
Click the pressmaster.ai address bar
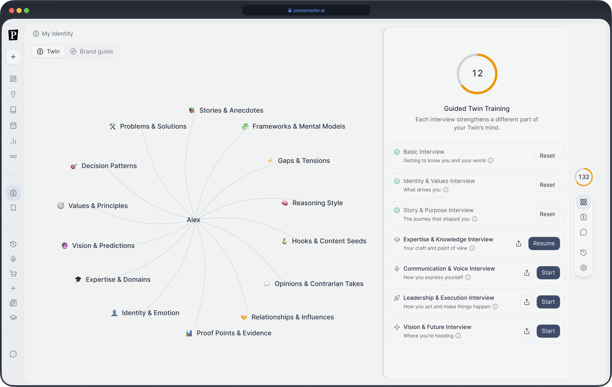(x=306, y=10)
